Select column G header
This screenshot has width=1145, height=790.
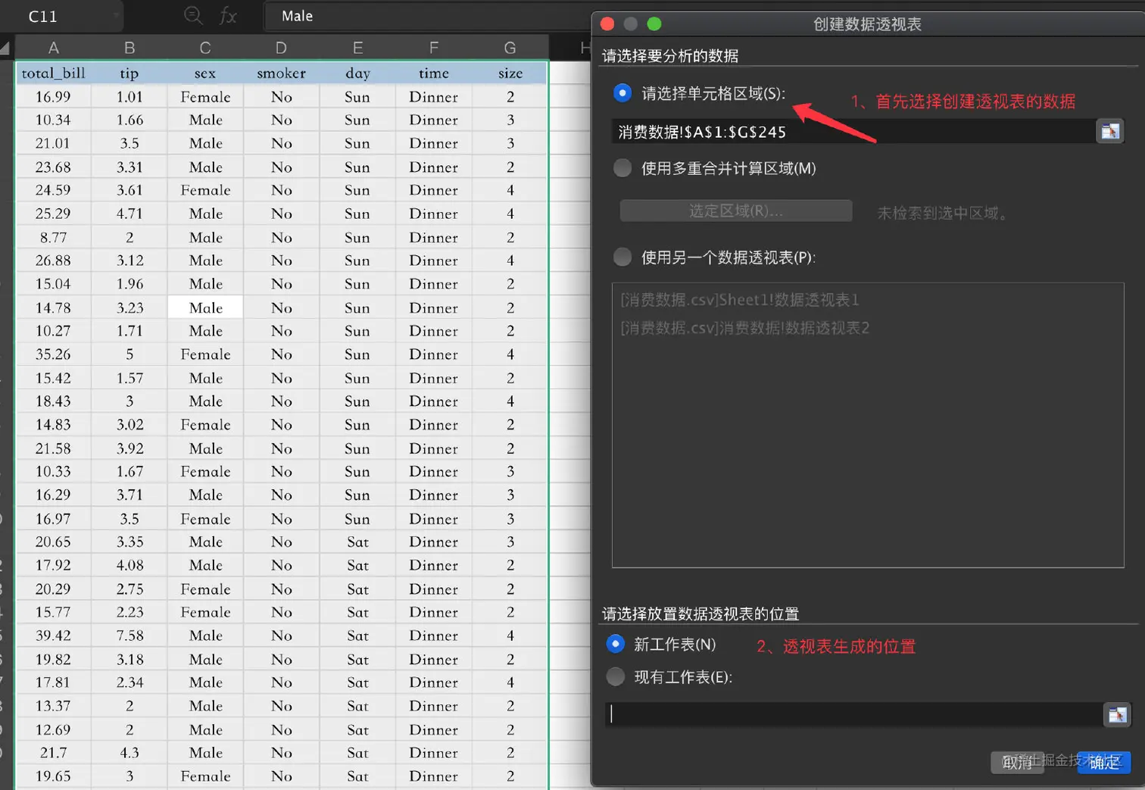pyautogui.click(x=510, y=48)
